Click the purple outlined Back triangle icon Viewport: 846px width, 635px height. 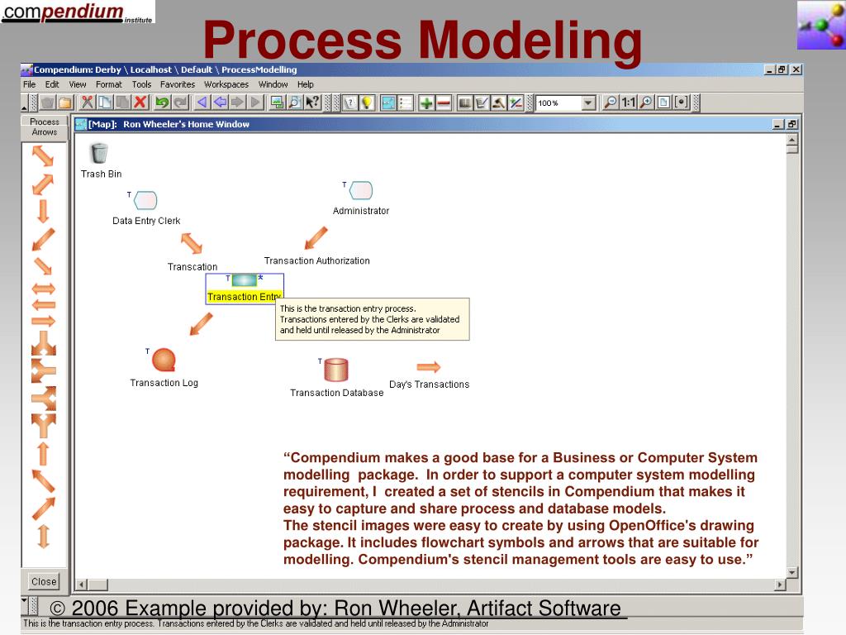[202, 102]
